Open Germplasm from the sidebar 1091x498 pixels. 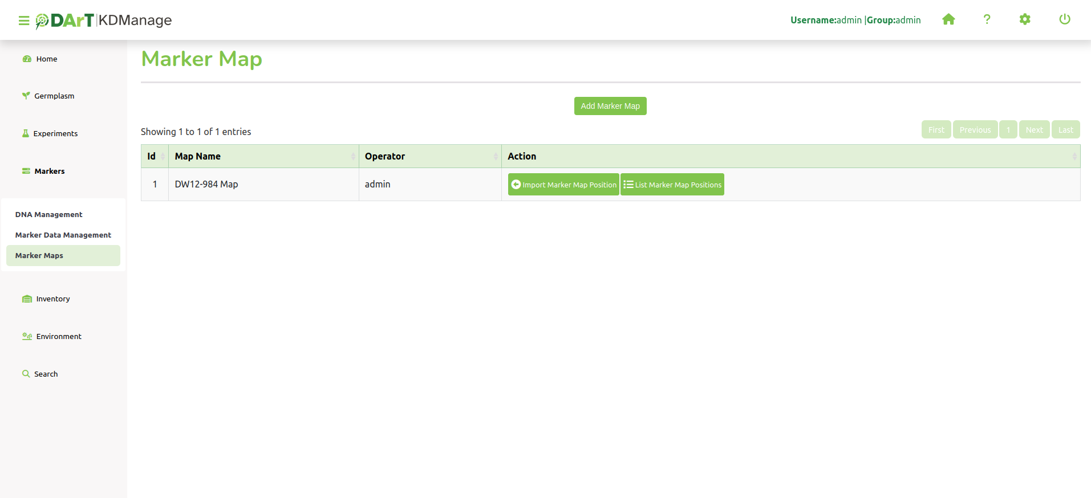tap(54, 96)
